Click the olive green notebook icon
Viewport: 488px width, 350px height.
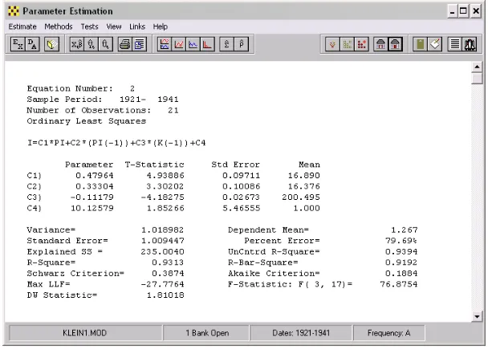[420, 44]
